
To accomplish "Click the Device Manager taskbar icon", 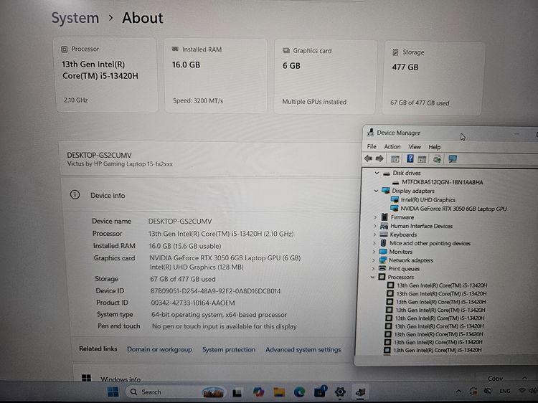I will pyautogui.click(x=360, y=392).
